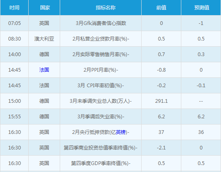The image size is (221, 172).
Task: Click the 15:55 time cell
Action: [x=14, y=117]
